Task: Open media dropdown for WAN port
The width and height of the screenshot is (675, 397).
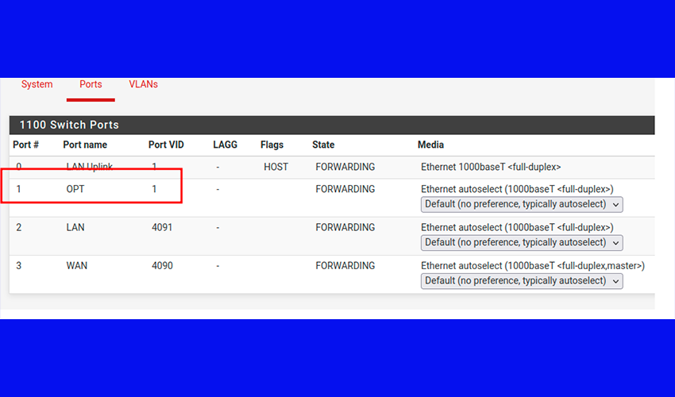Action: click(x=522, y=281)
